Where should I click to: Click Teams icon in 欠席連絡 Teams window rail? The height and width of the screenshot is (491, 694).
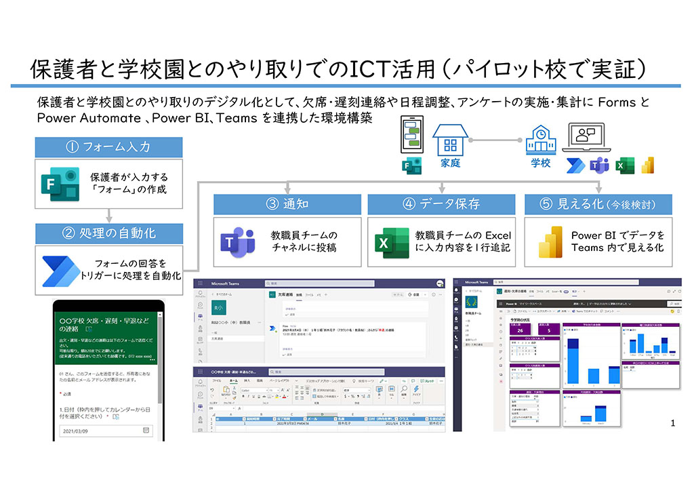tap(200, 317)
